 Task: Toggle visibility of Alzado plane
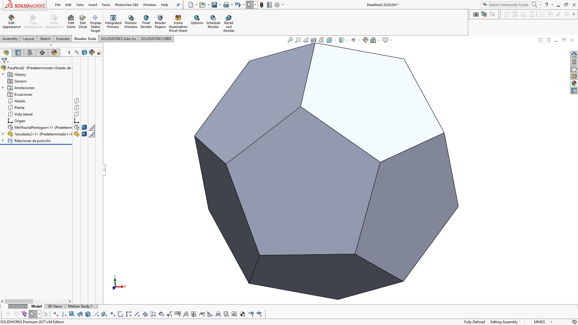coord(77,101)
